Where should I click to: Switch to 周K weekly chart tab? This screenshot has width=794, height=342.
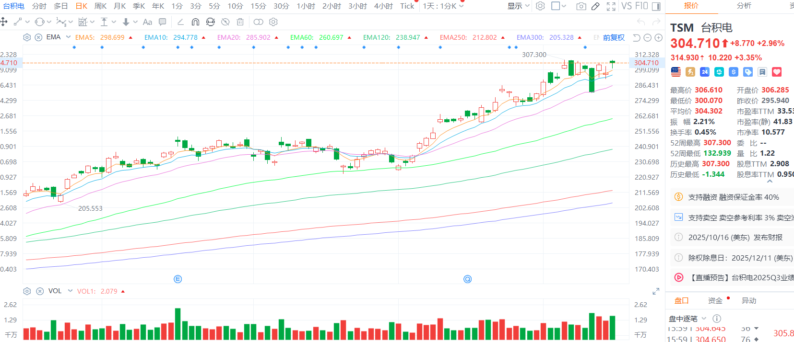(100, 6)
